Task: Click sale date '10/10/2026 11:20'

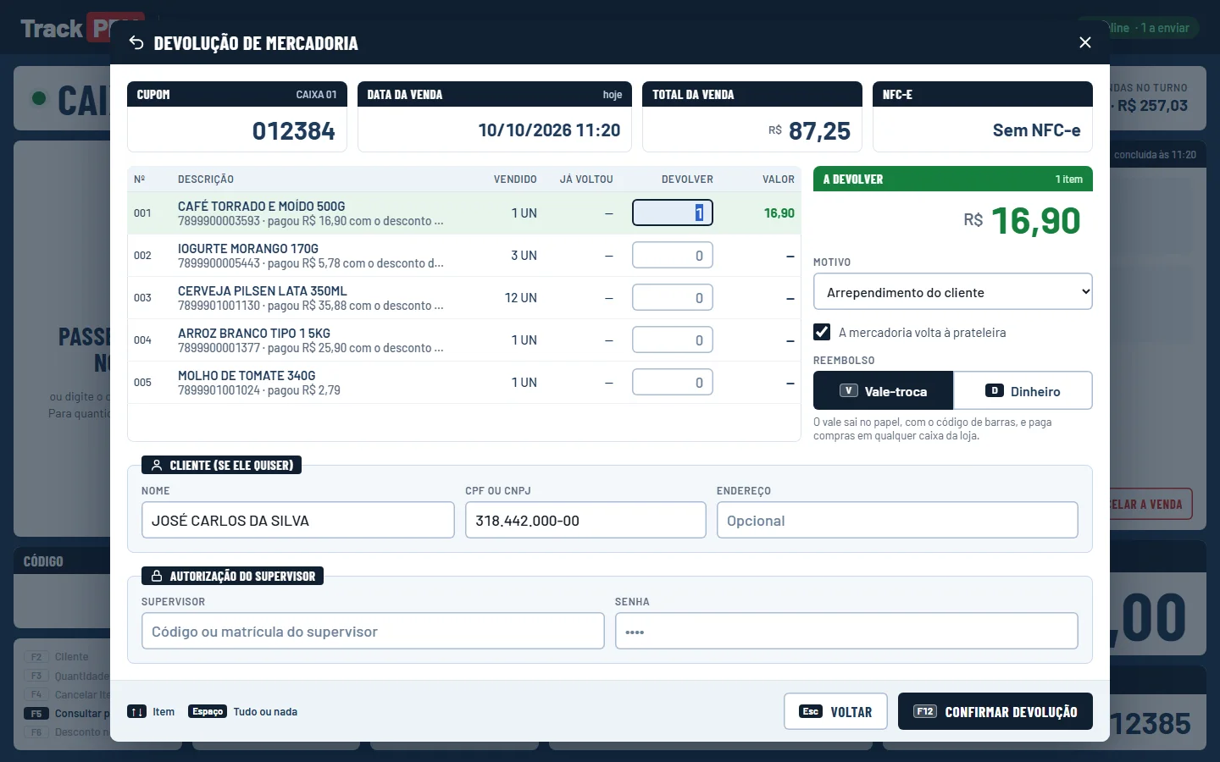Action: click(x=549, y=130)
